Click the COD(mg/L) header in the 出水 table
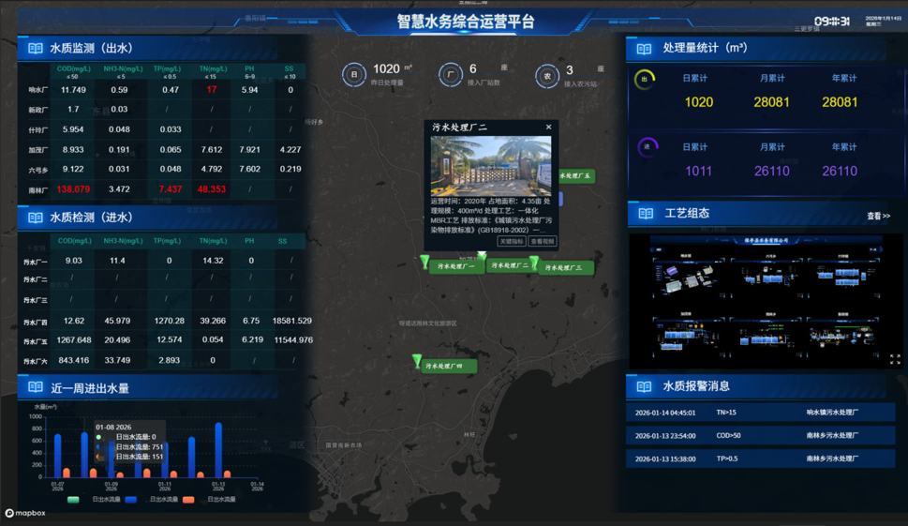 pos(73,69)
